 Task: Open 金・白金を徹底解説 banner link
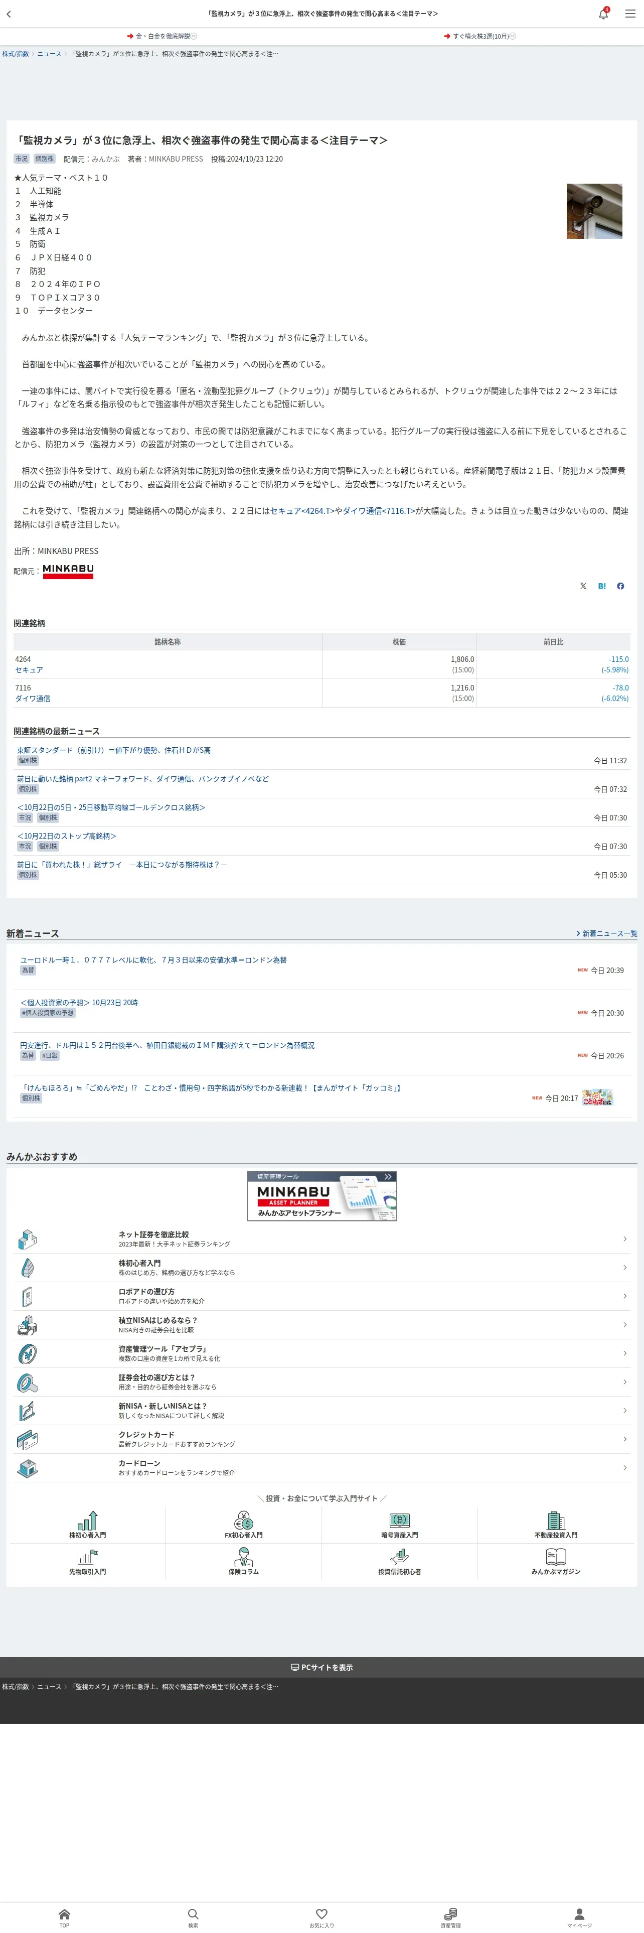click(162, 36)
